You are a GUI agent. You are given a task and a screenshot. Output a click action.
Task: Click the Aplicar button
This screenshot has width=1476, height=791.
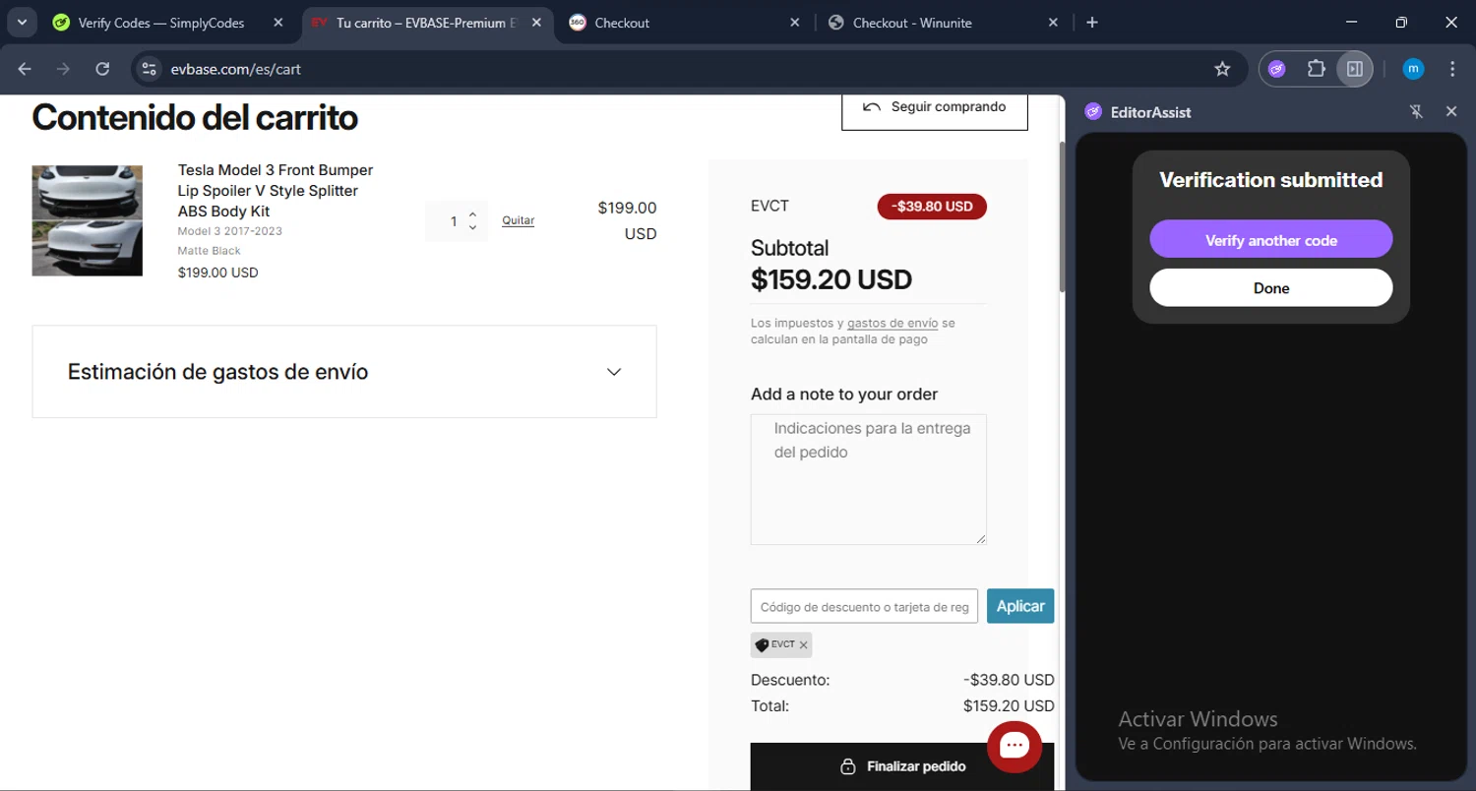click(1020, 606)
